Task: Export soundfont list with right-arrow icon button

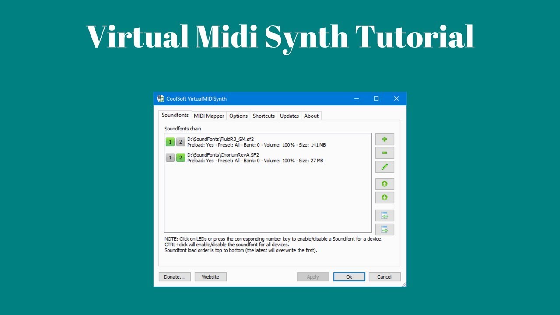Action: click(385, 229)
